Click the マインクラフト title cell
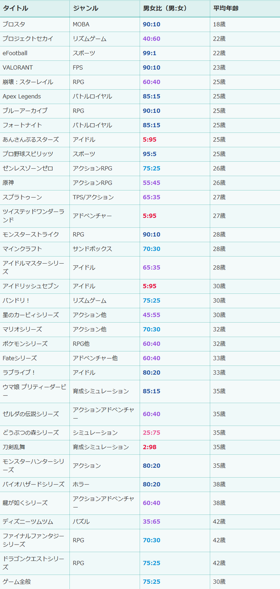Image resolution: width=280 pixels, height=589 pixels. [x=35, y=249]
